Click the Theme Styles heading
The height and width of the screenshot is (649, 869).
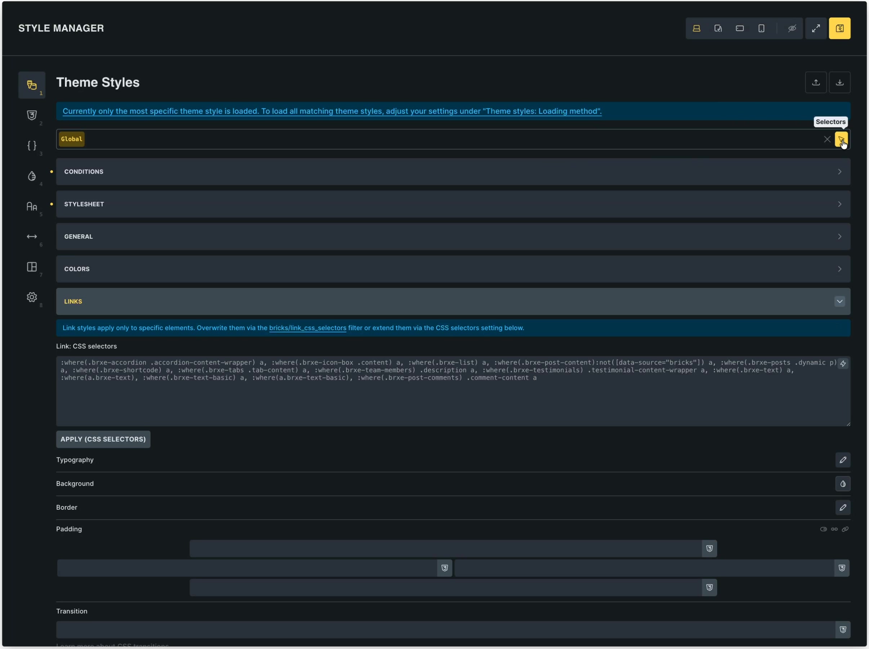[x=98, y=83]
